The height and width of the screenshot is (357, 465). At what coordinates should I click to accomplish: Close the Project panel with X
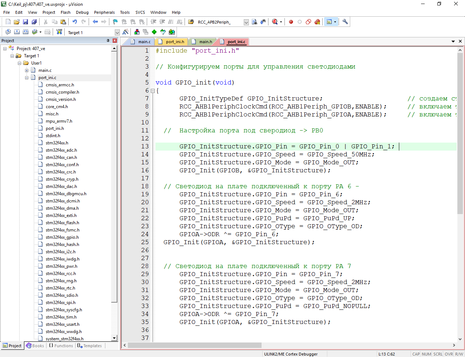click(x=115, y=41)
